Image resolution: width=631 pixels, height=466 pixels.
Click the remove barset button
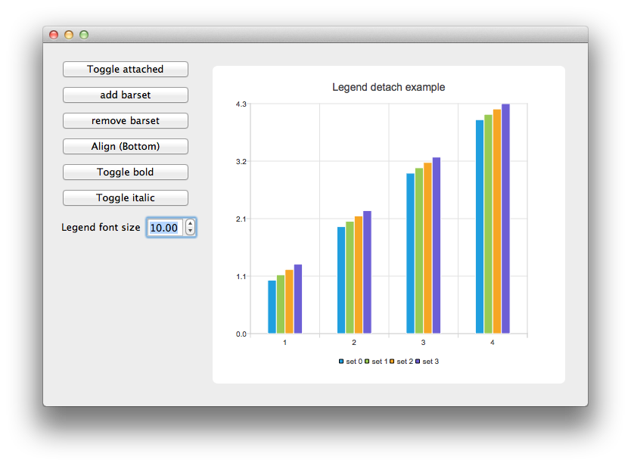[x=125, y=121]
